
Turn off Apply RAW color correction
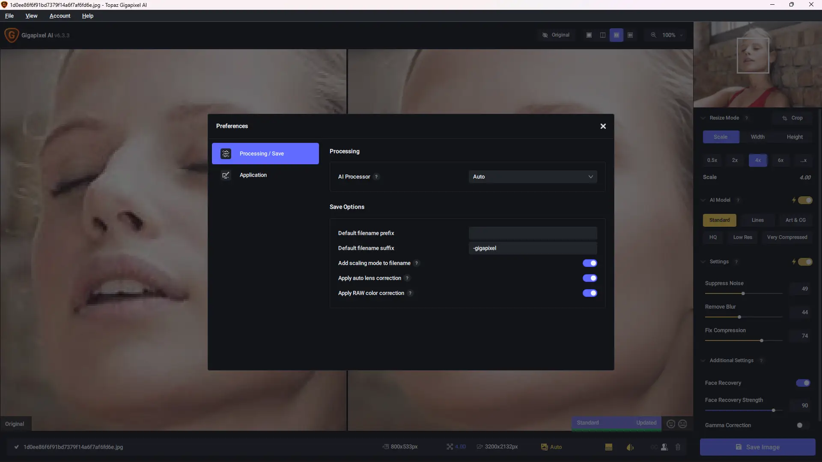click(590, 293)
